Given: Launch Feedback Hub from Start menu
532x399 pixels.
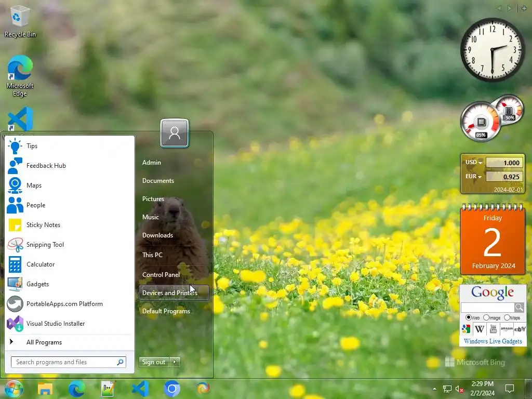Looking at the screenshot, I should [70, 166].
